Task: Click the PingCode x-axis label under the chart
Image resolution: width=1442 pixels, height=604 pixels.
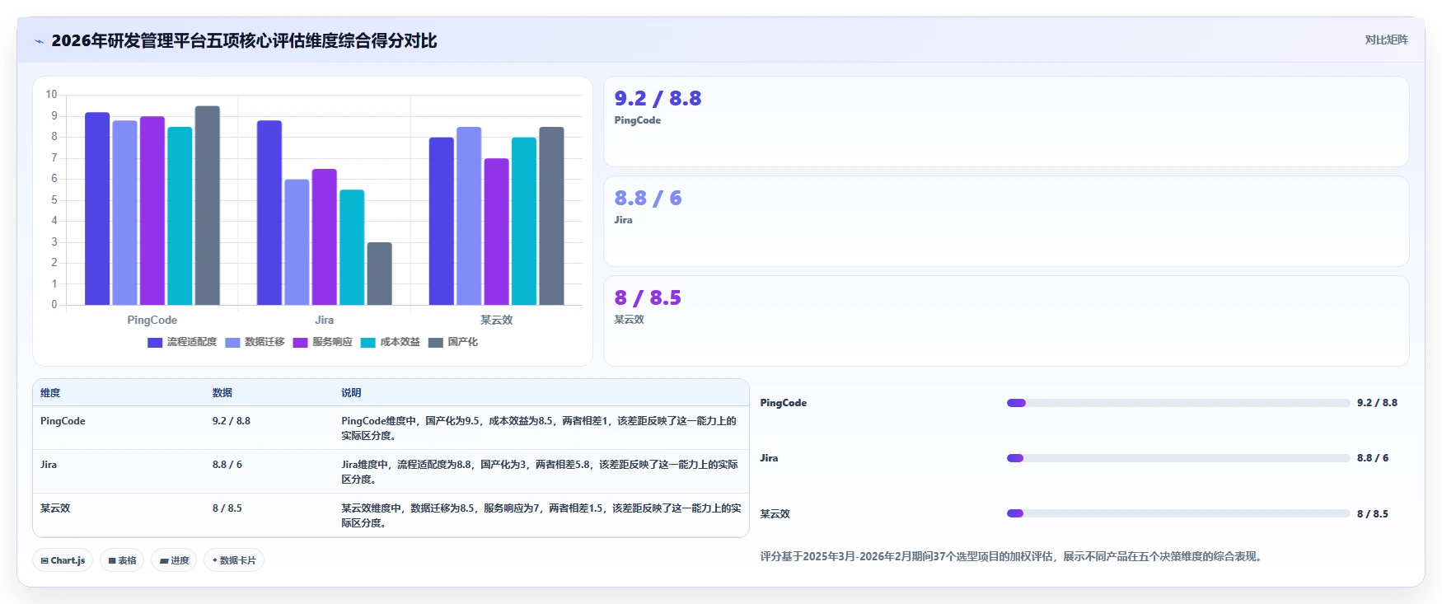Action: (x=152, y=320)
